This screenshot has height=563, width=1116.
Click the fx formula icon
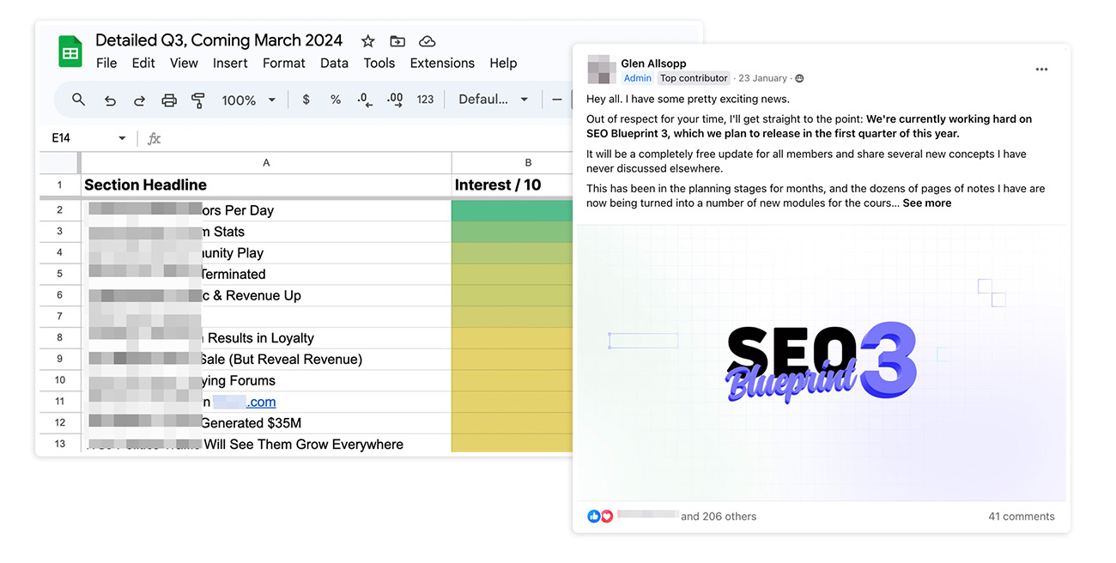pos(155,138)
